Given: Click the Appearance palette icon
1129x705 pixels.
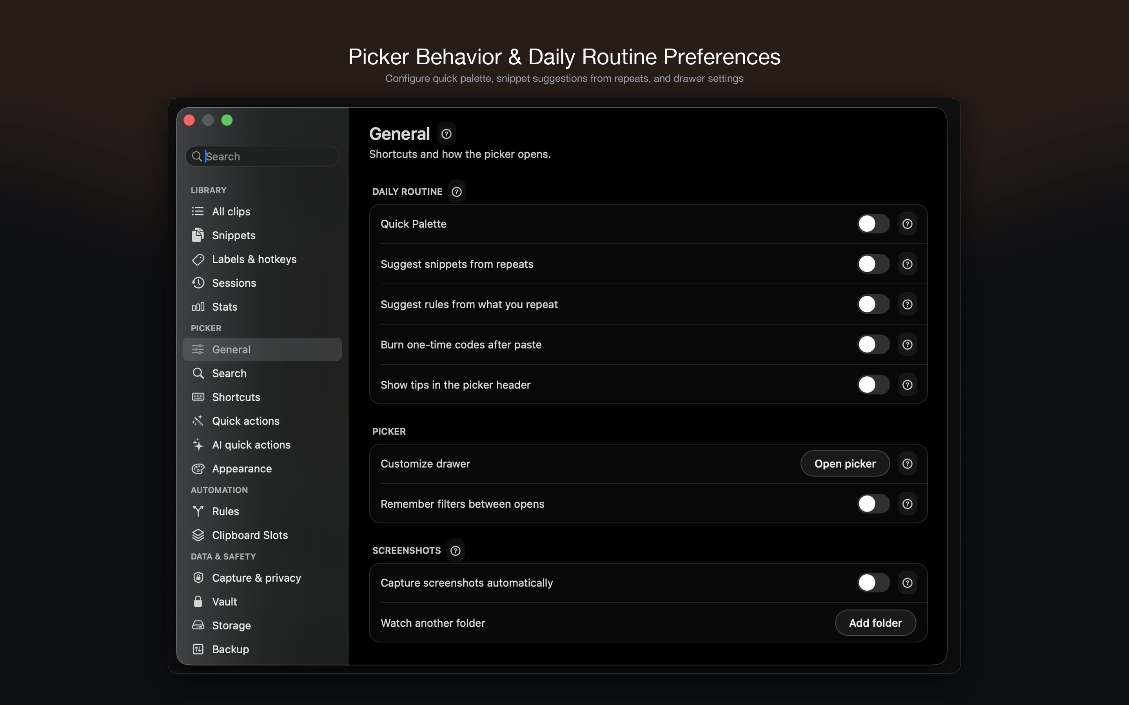Looking at the screenshot, I should [x=198, y=468].
